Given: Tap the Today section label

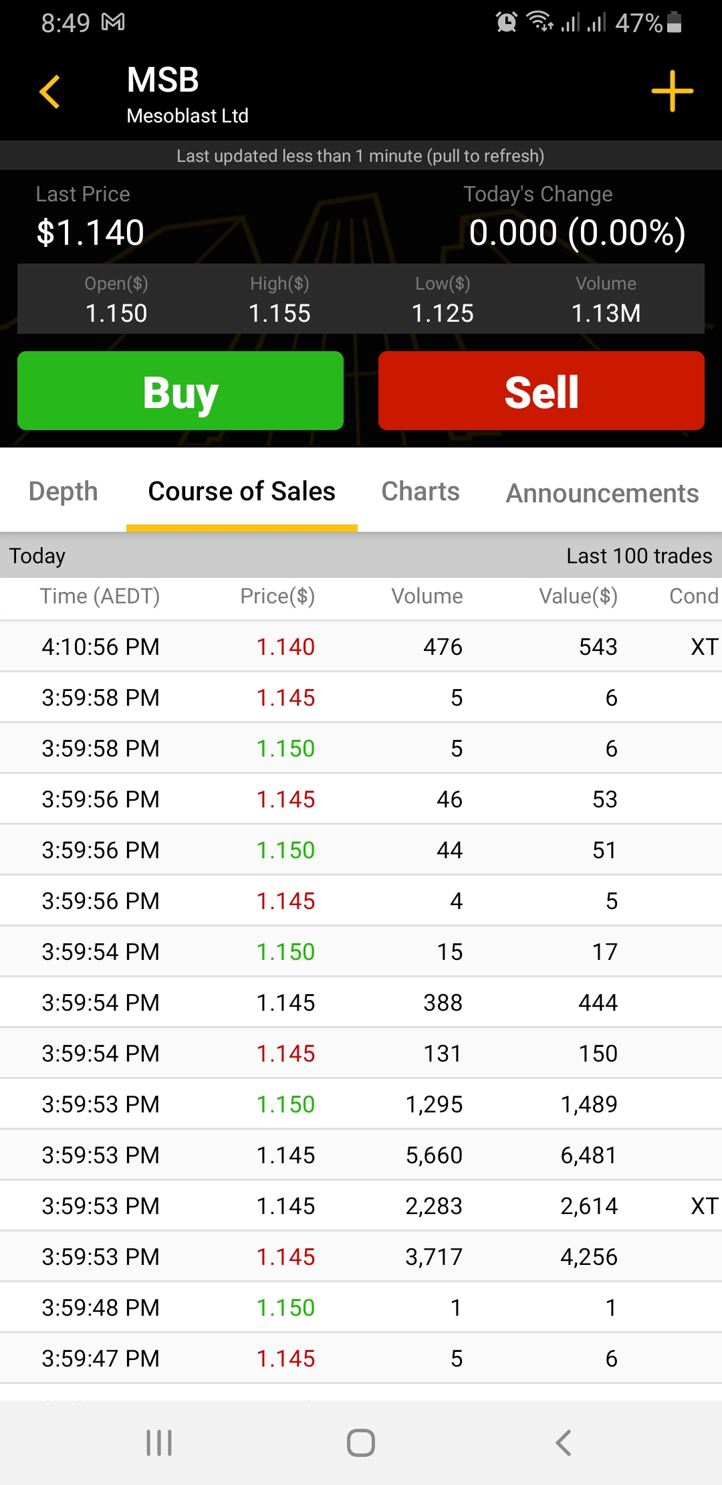Looking at the screenshot, I should pos(37,556).
